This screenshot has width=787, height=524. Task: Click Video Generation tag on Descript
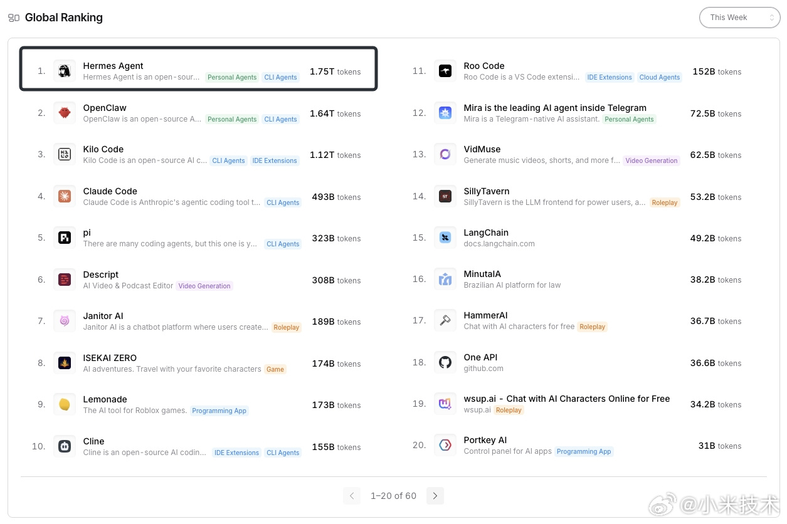204,286
